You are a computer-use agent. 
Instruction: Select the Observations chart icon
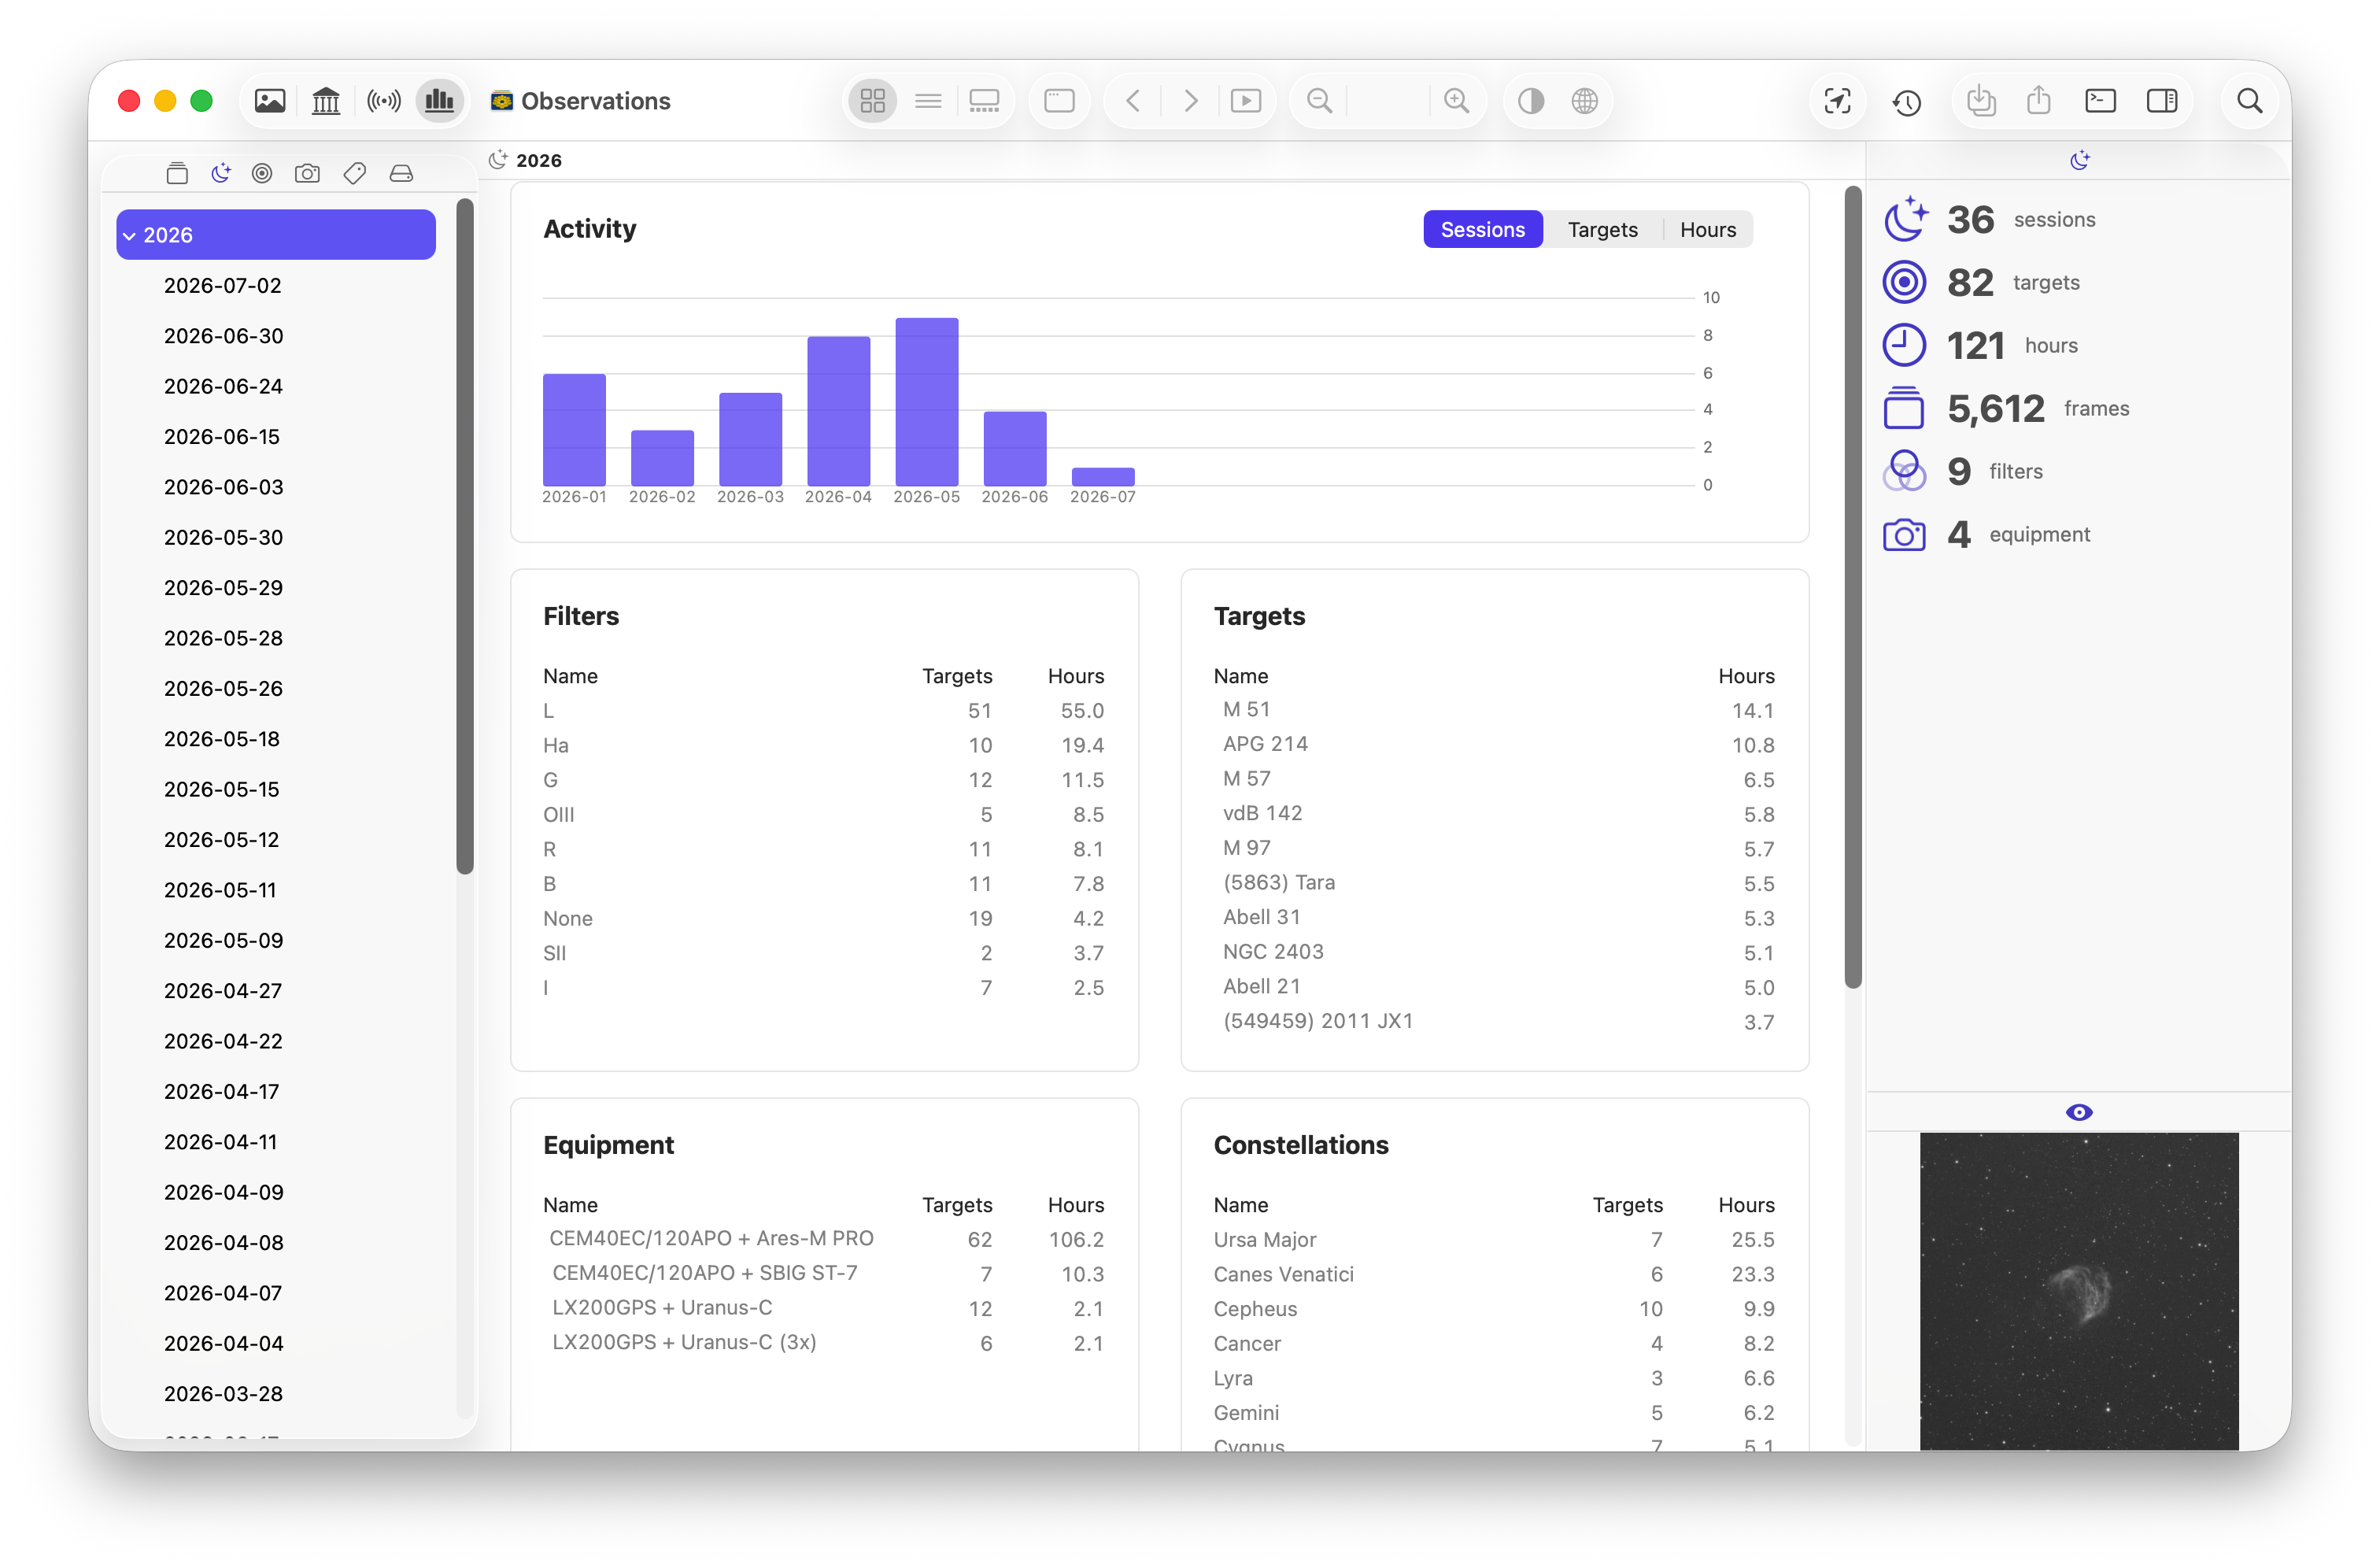[x=440, y=101]
